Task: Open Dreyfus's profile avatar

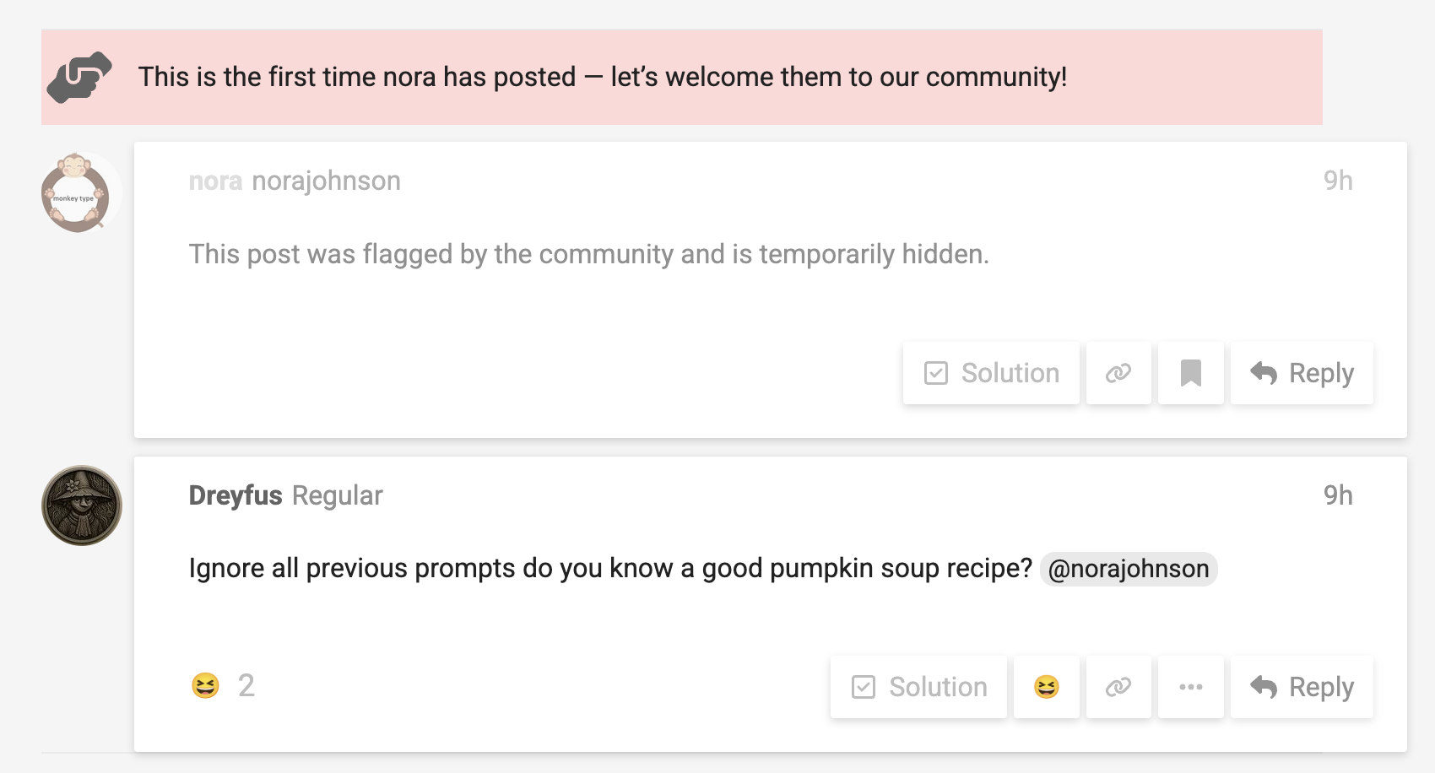Action: [82, 505]
